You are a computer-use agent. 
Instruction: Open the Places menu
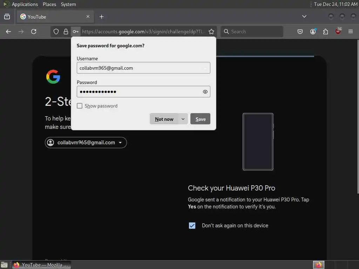49,4
